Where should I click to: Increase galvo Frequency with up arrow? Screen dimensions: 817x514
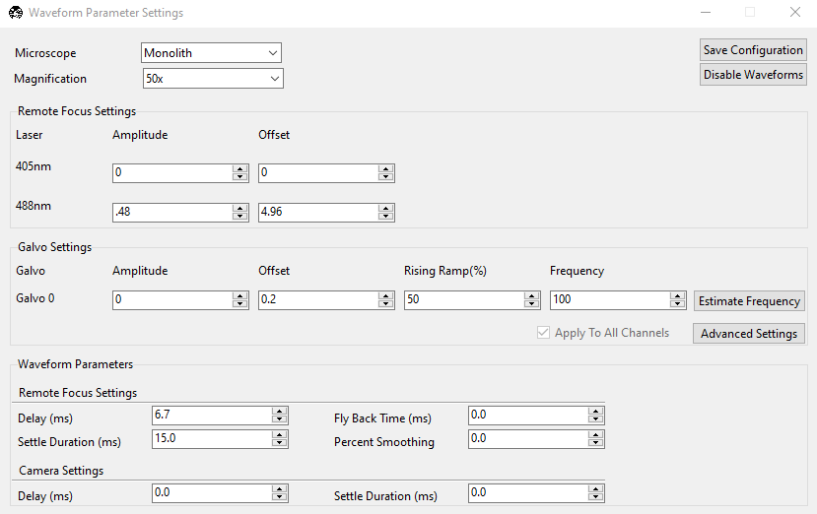point(678,295)
